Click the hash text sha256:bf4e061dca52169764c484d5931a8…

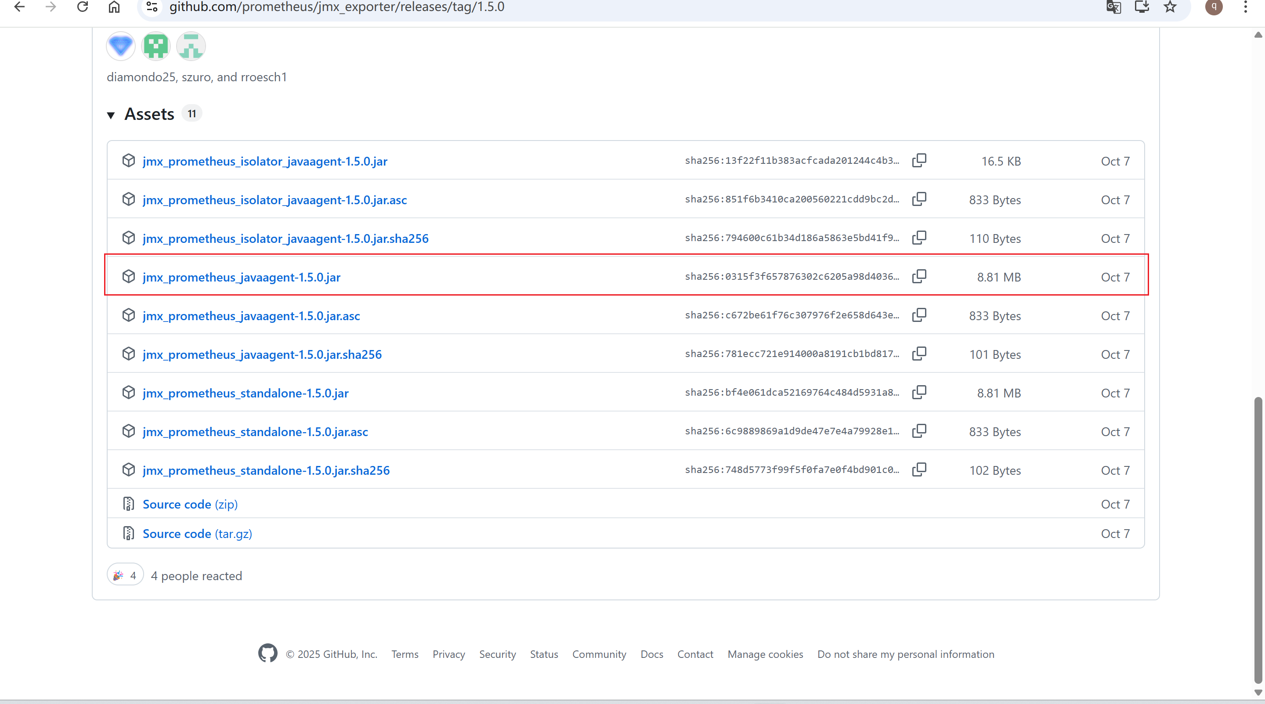pyautogui.click(x=792, y=392)
